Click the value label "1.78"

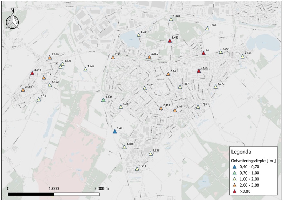[x=143, y=32]
